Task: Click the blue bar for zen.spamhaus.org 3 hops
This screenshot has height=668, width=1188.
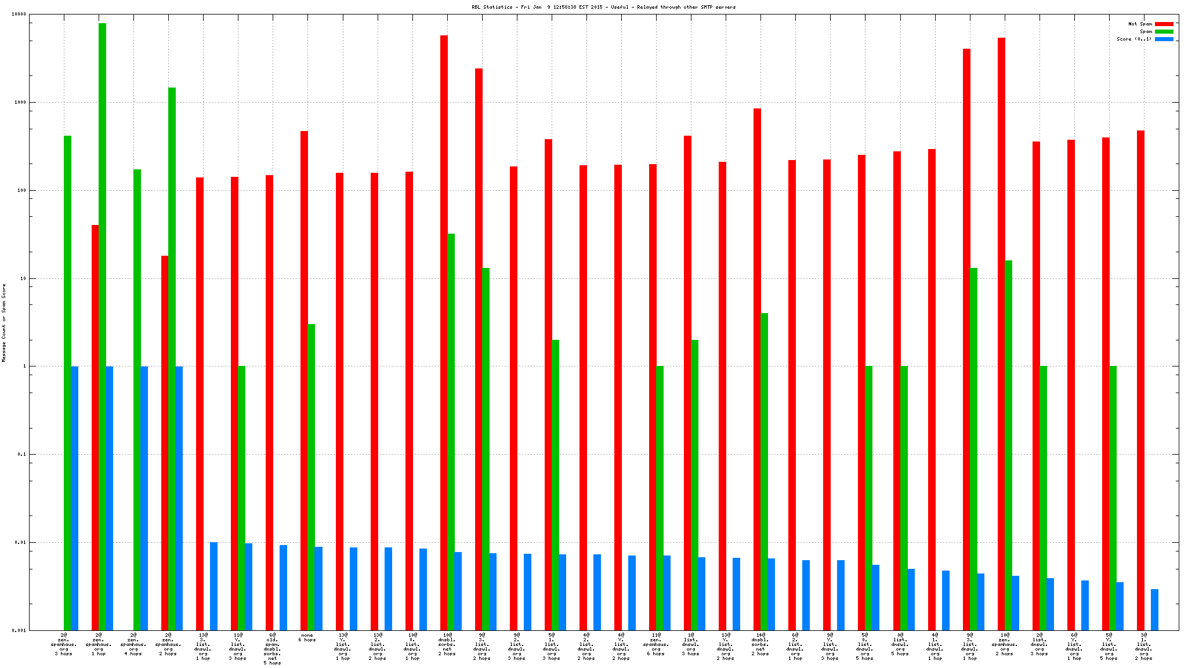Action: pyautogui.click(x=74, y=498)
